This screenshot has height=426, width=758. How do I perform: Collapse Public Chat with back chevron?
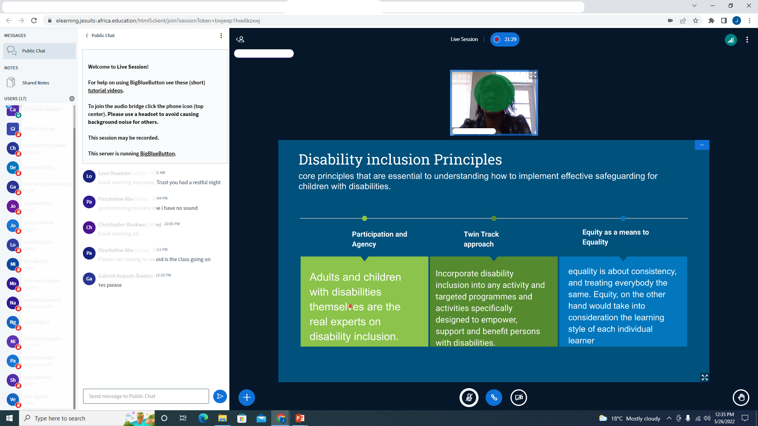point(87,35)
